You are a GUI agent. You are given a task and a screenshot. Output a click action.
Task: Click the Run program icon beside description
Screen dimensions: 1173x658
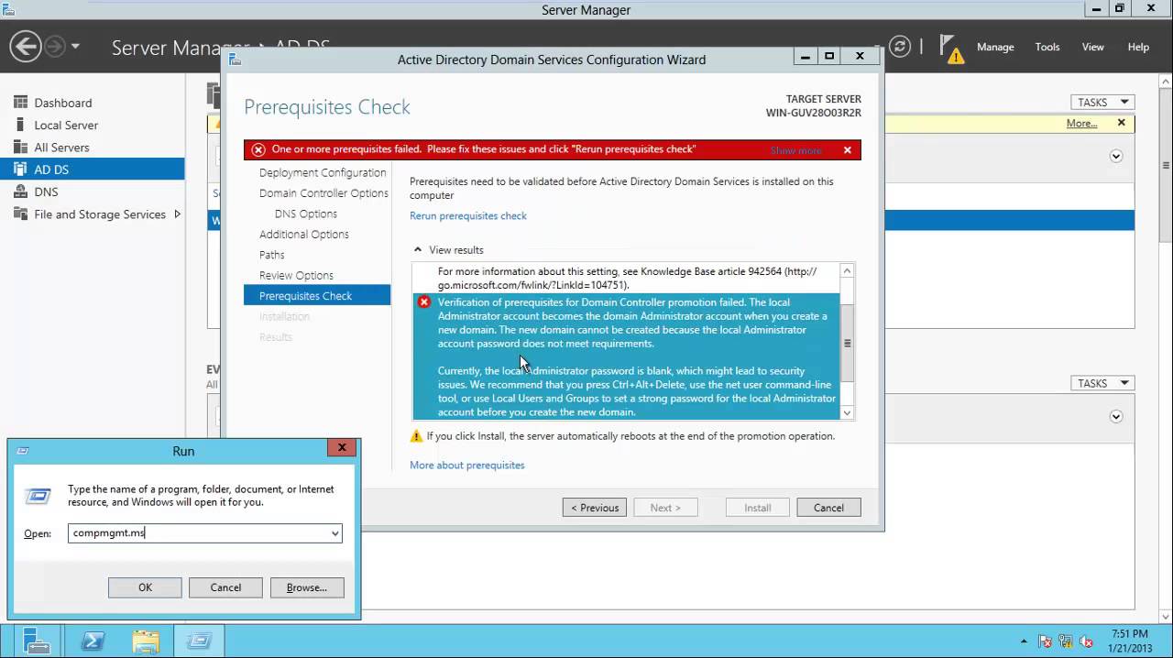click(x=38, y=496)
